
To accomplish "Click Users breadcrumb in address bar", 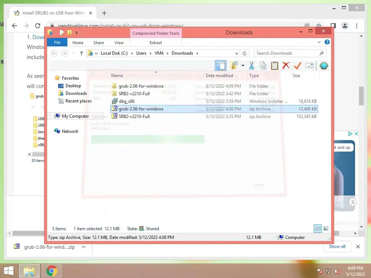I will 141,53.
